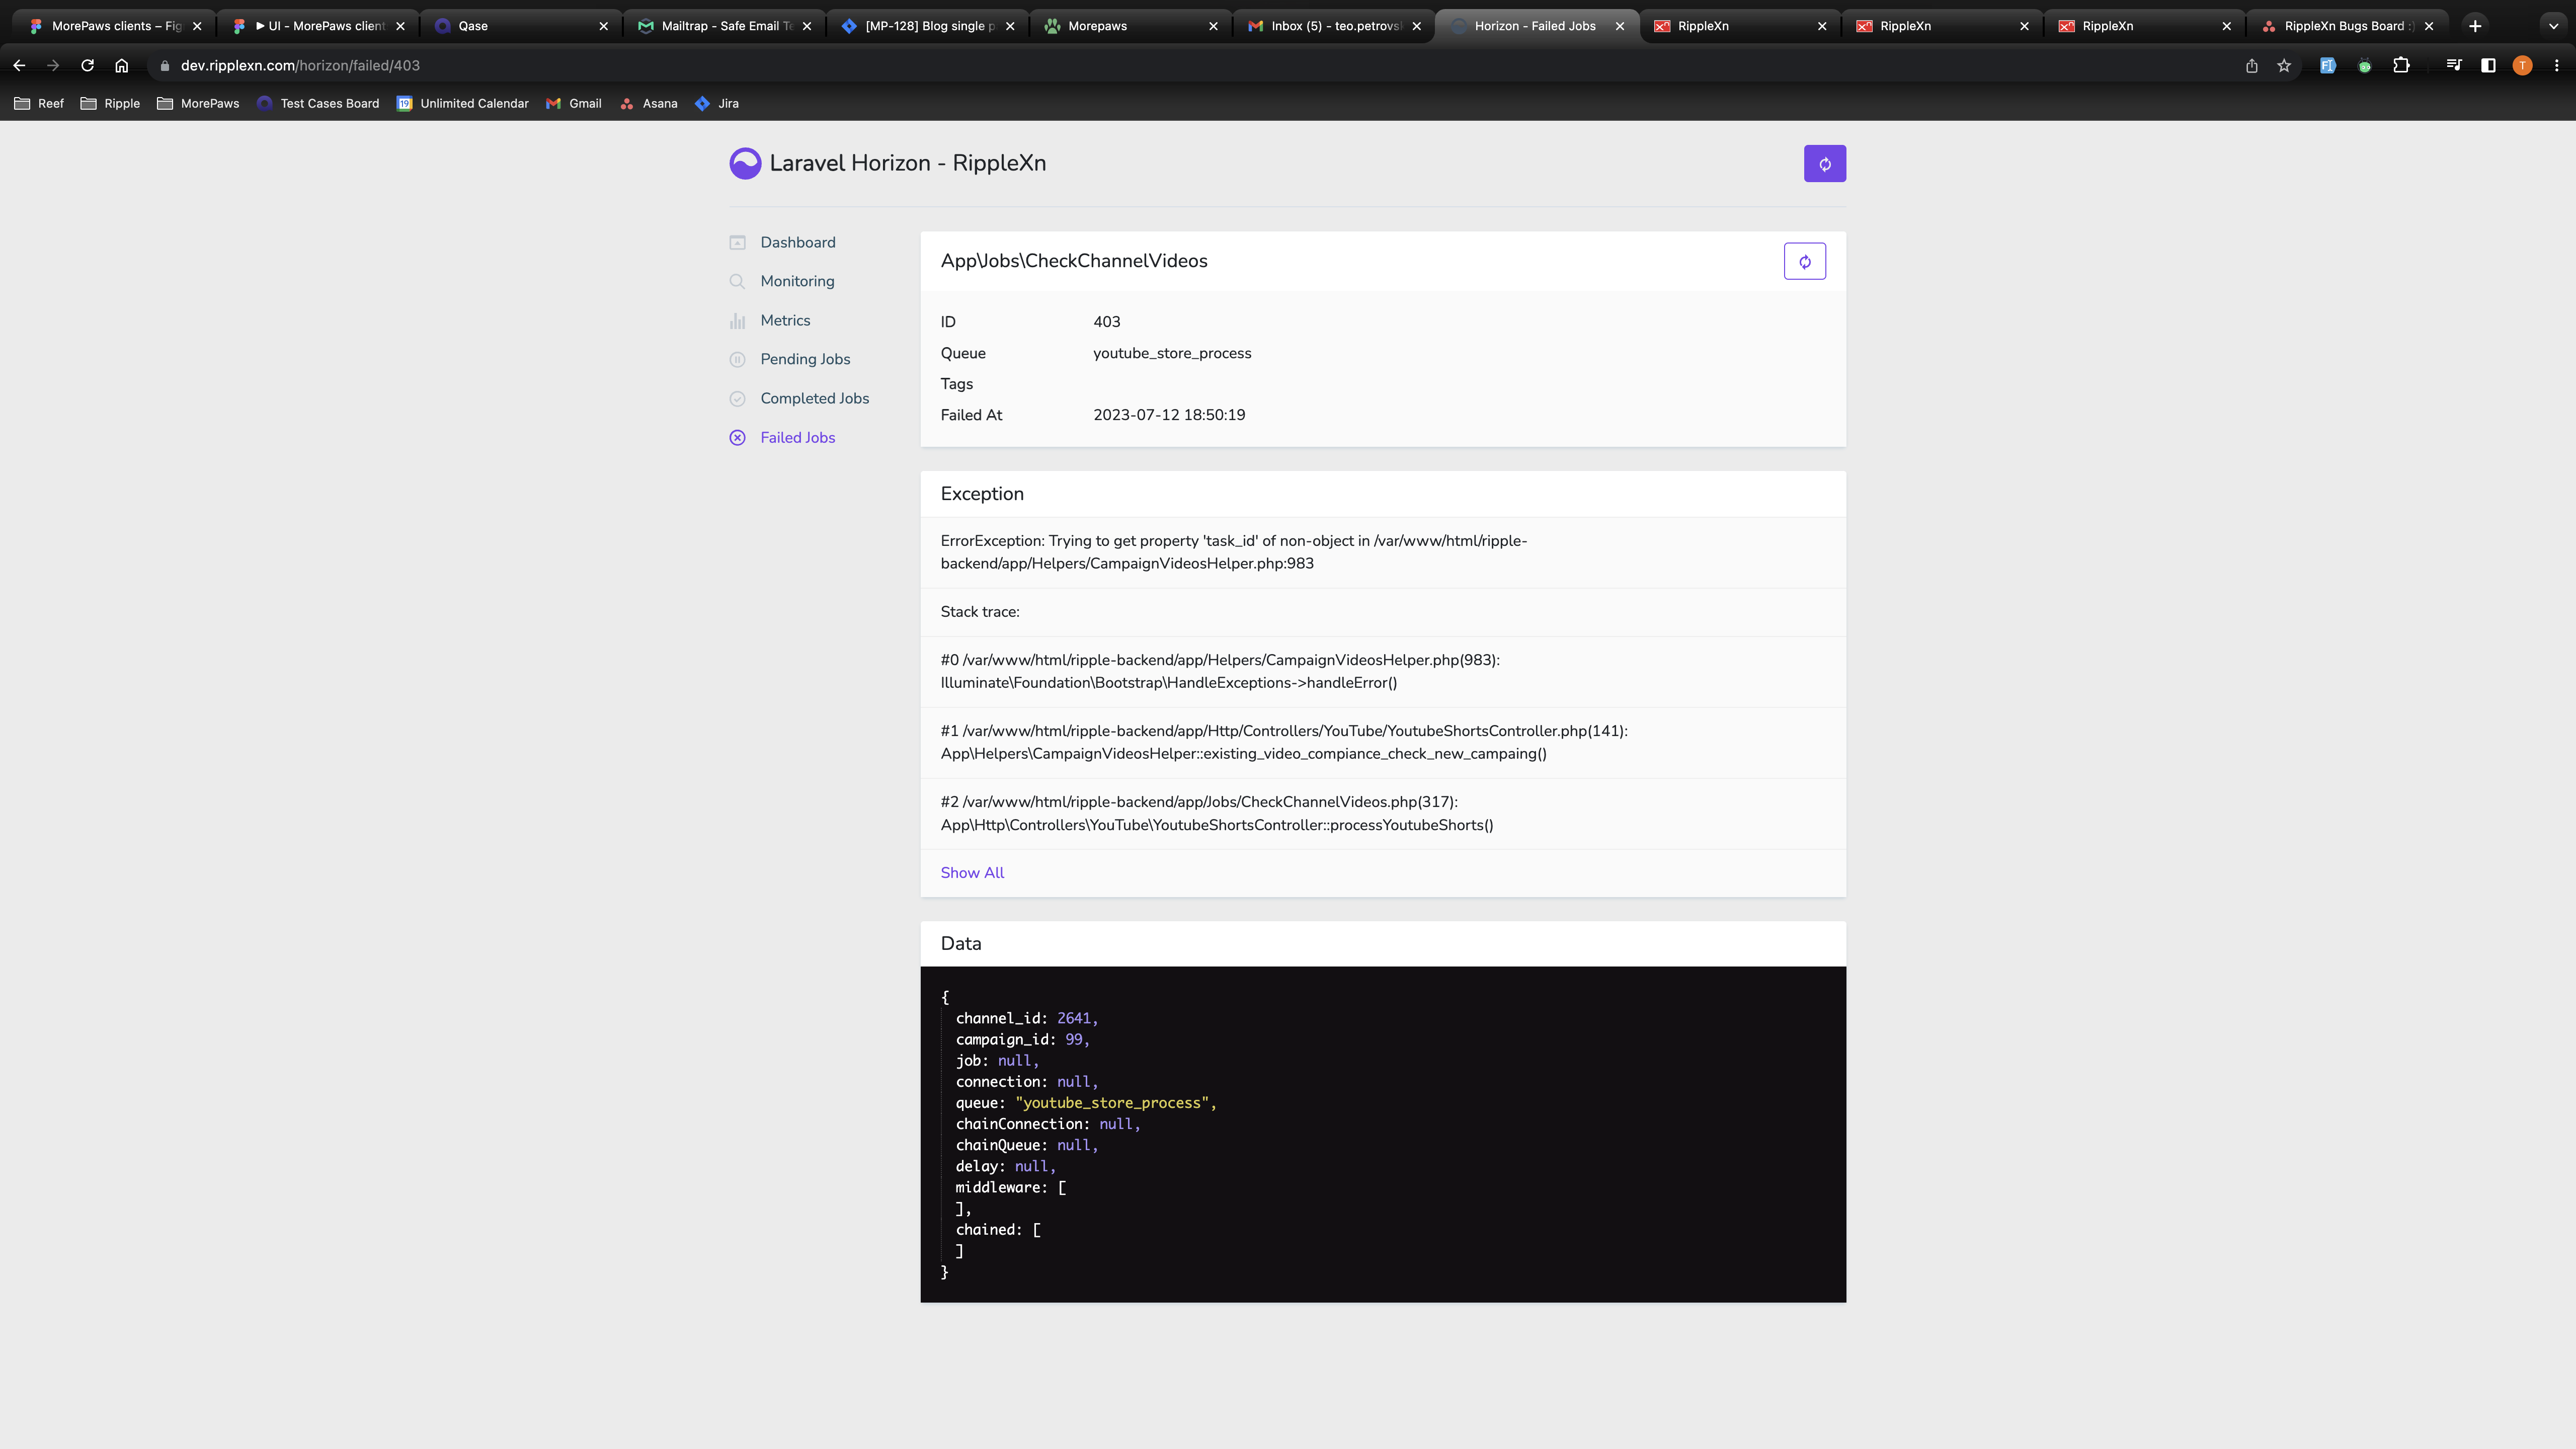
Task: Click the Laravel Horizon logo
Action: pos(745,163)
